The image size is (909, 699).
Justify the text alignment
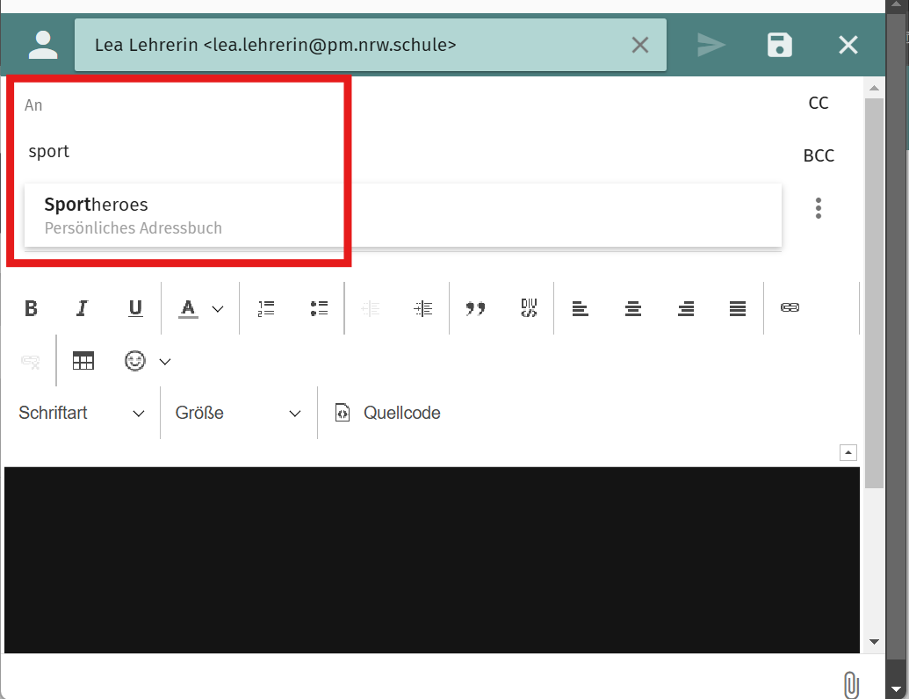click(738, 308)
